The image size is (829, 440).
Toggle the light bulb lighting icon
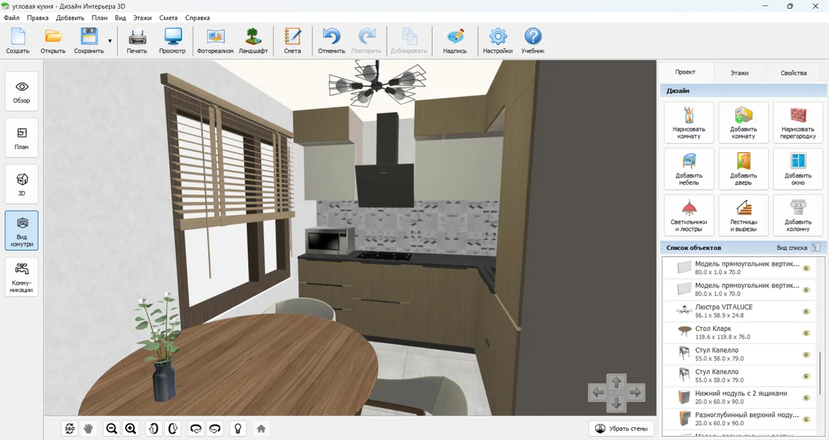pos(238,428)
